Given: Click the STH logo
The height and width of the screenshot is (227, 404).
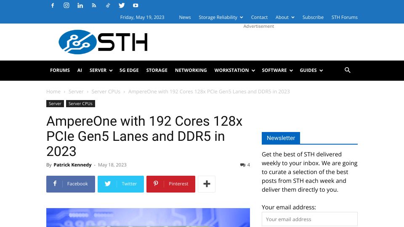Looking at the screenshot, I should pos(103,42).
